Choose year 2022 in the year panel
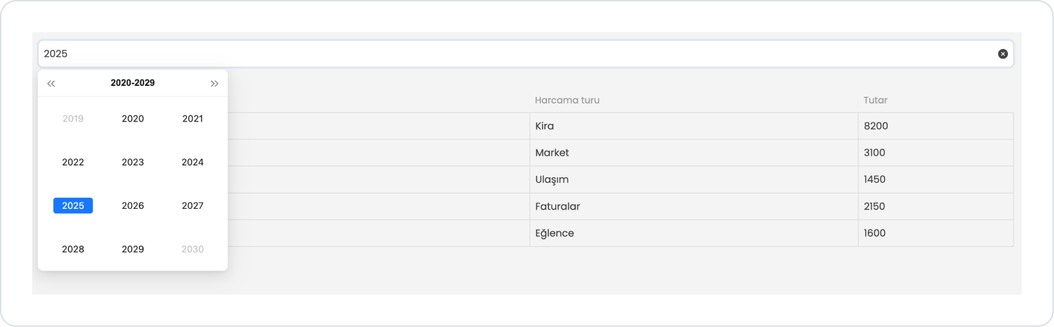Image resolution: width=1054 pixels, height=327 pixels. click(x=73, y=162)
